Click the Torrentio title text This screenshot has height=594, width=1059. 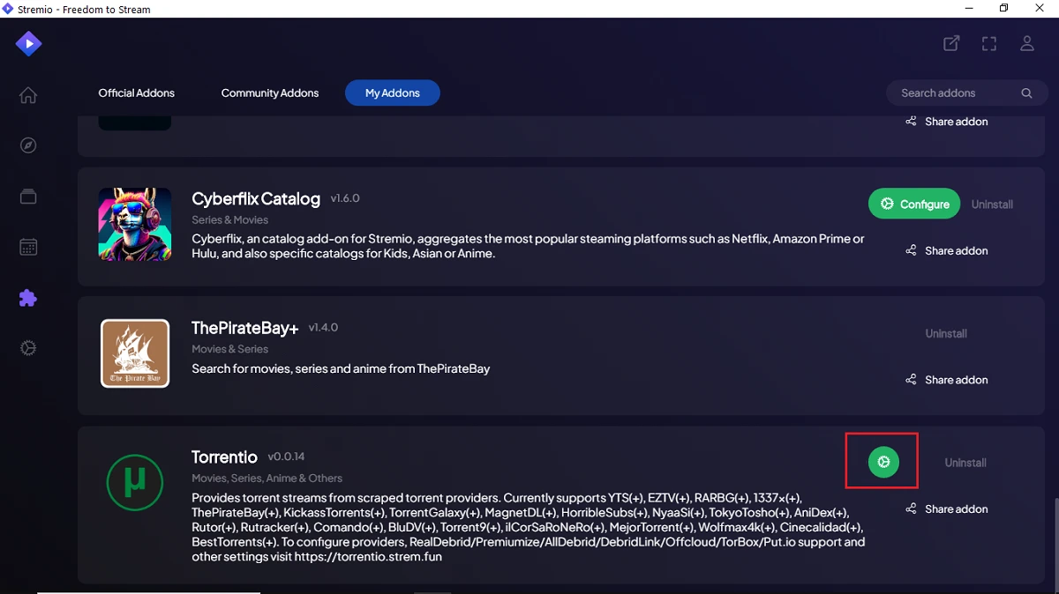point(224,457)
